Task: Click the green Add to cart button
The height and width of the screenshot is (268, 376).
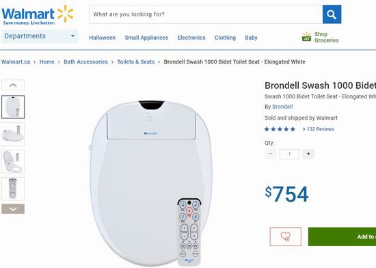Action: tap(343, 237)
